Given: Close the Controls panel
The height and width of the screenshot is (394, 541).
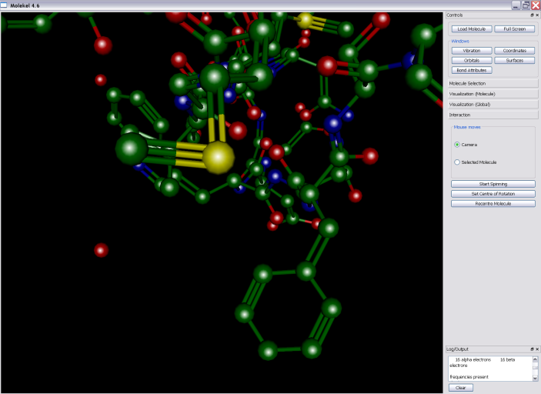Looking at the screenshot, I should [537, 15].
